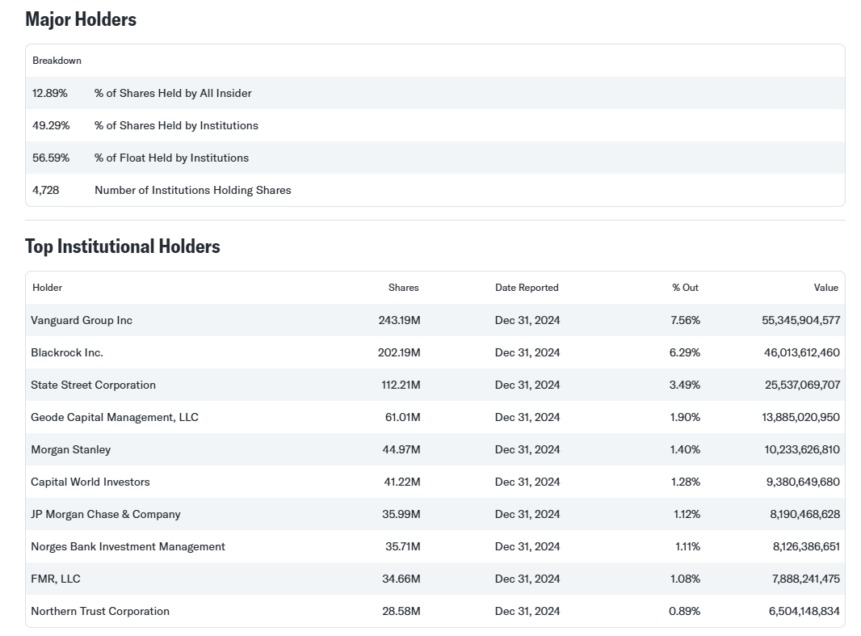861x636 pixels.
Task: Click the Holder column header
Action: (47, 288)
